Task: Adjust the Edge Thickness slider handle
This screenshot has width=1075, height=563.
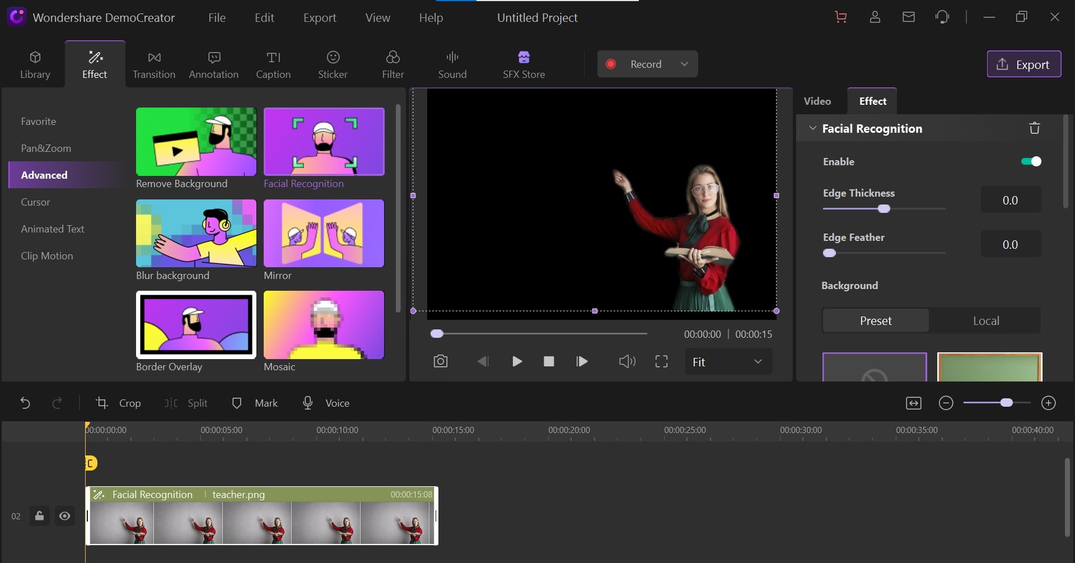Action: 884,208
